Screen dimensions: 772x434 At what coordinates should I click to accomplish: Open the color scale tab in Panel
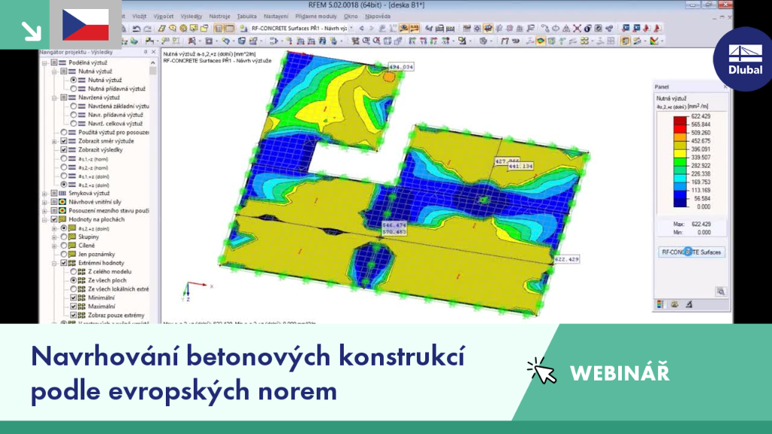click(660, 304)
